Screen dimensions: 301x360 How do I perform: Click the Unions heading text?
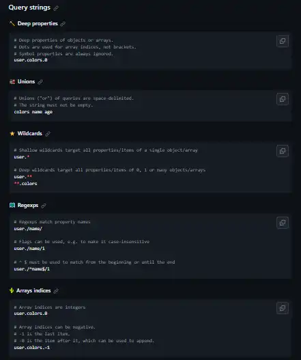click(26, 81)
